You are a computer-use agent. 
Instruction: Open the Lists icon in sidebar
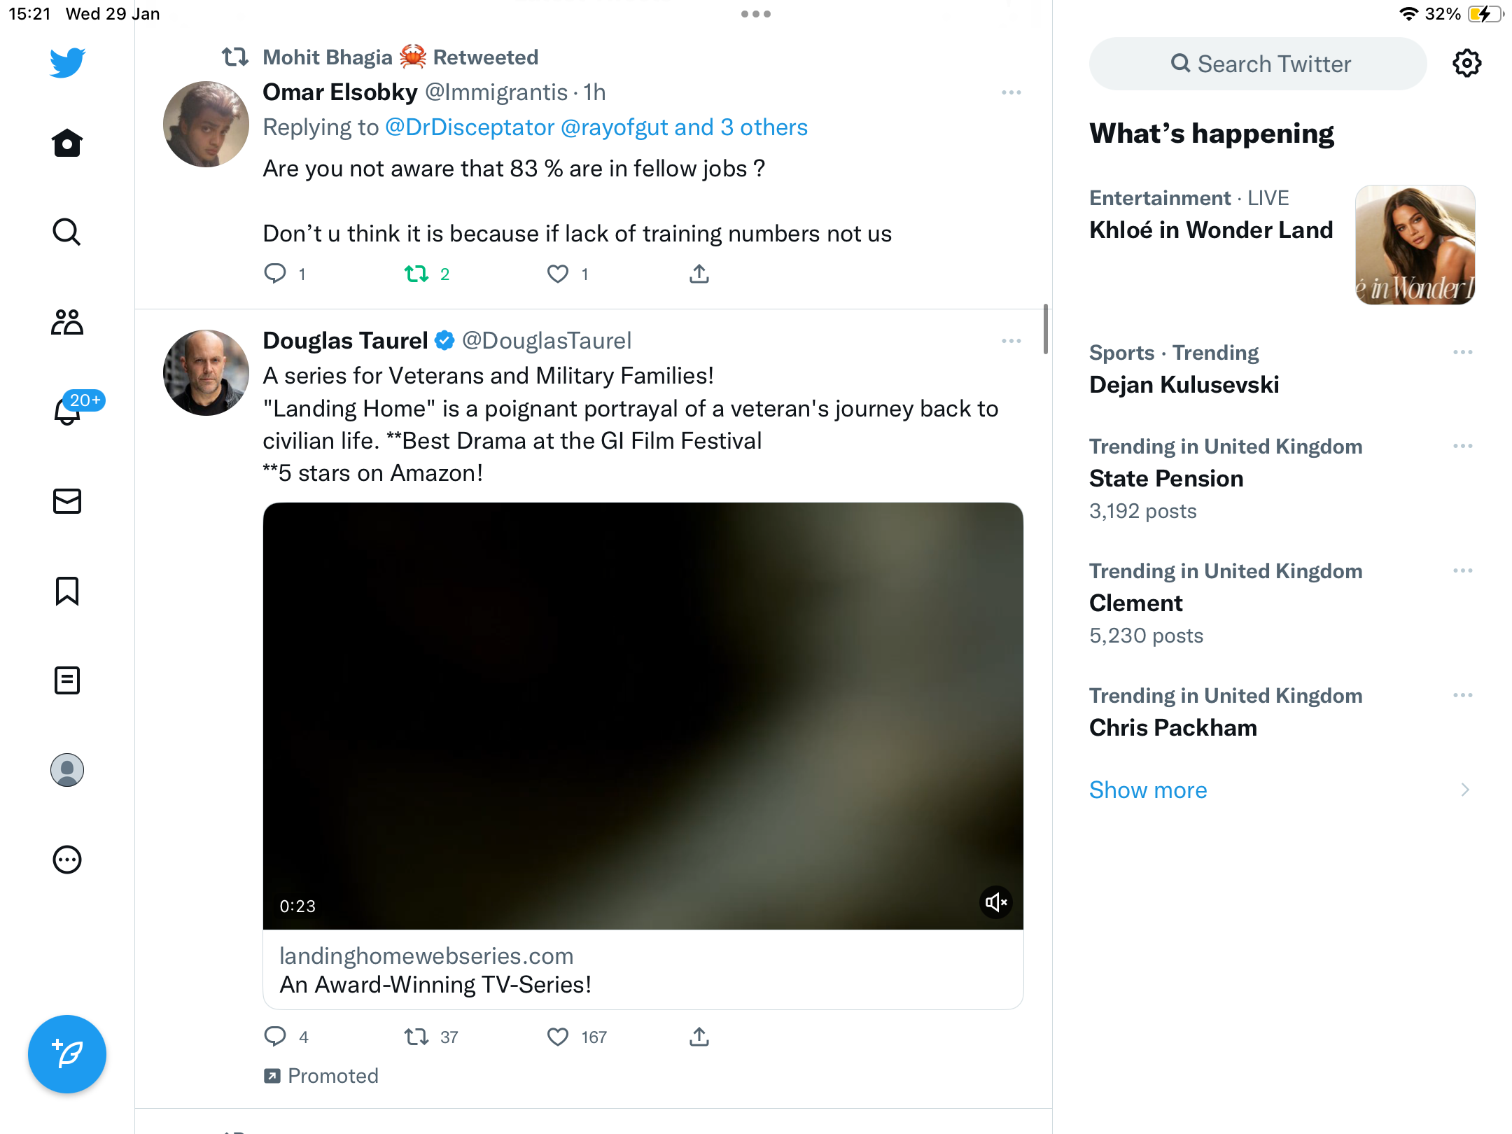pyautogui.click(x=67, y=680)
